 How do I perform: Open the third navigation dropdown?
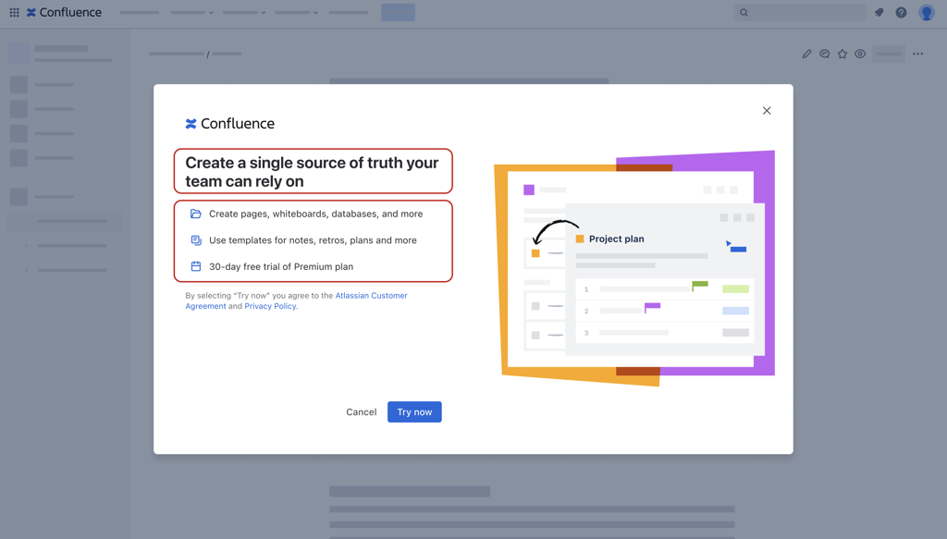tap(295, 12)
